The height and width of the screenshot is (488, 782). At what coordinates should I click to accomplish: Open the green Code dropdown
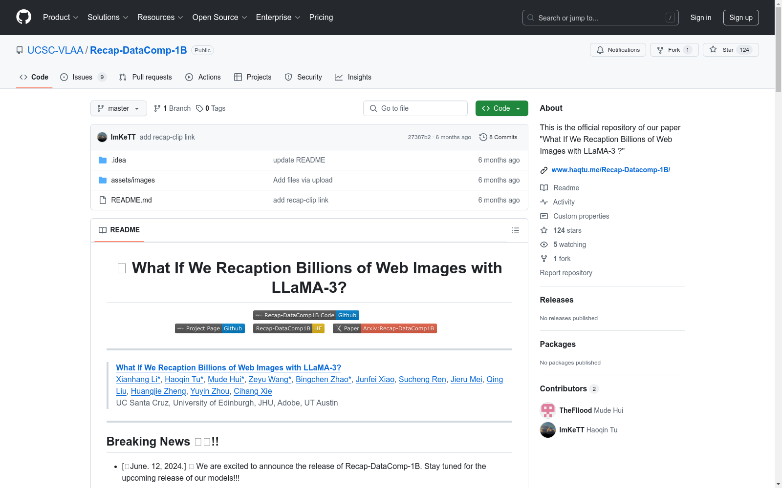tap(501, 108)
